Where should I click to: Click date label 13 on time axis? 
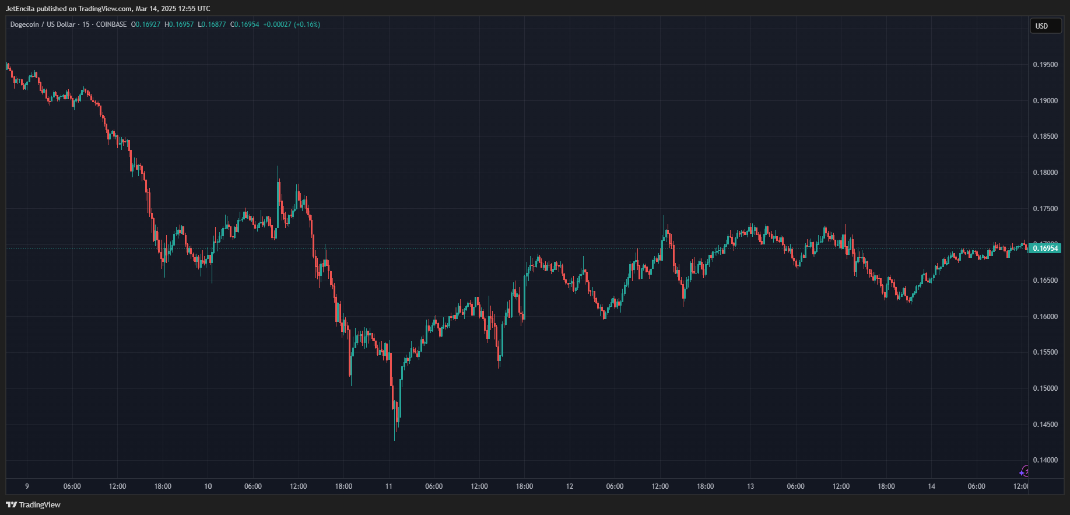click(750, 486)
